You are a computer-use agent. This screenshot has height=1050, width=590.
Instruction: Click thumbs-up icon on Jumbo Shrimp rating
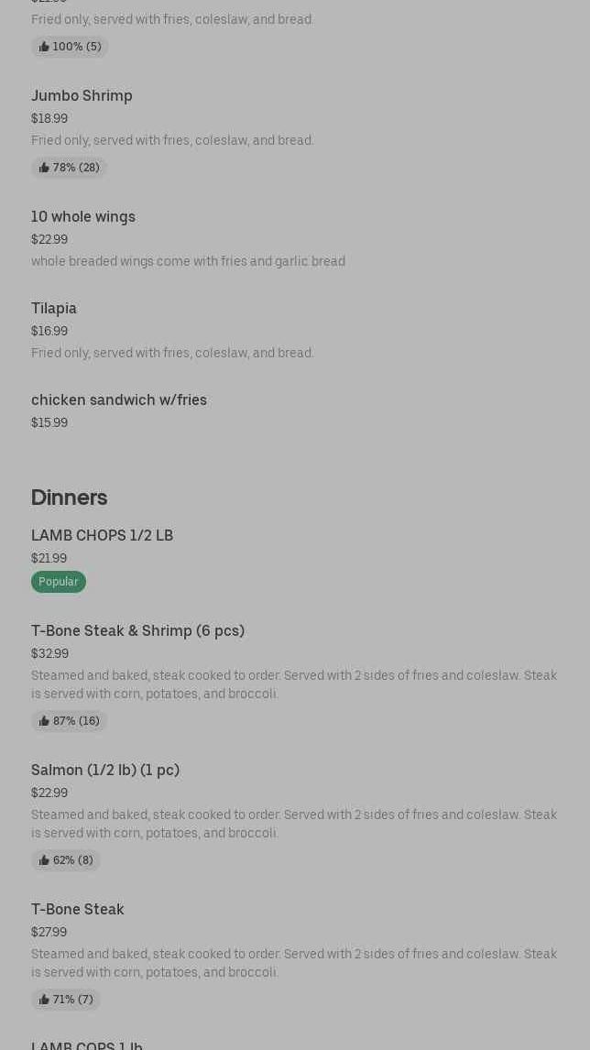[44, 168]
